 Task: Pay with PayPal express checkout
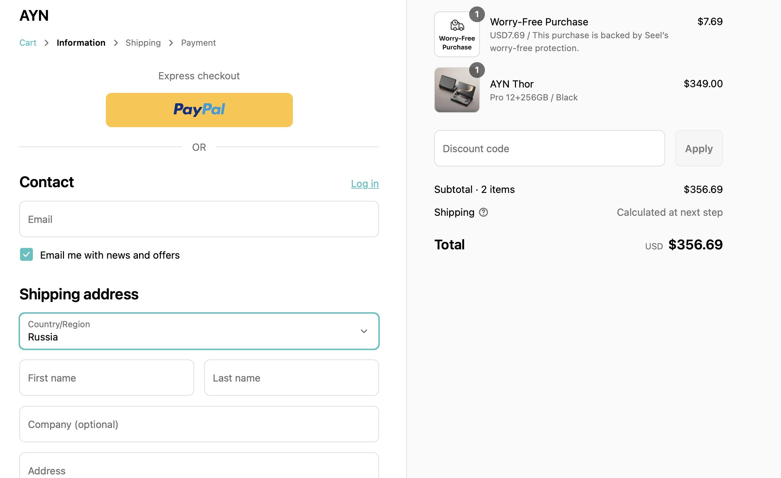tap(199, 110)
